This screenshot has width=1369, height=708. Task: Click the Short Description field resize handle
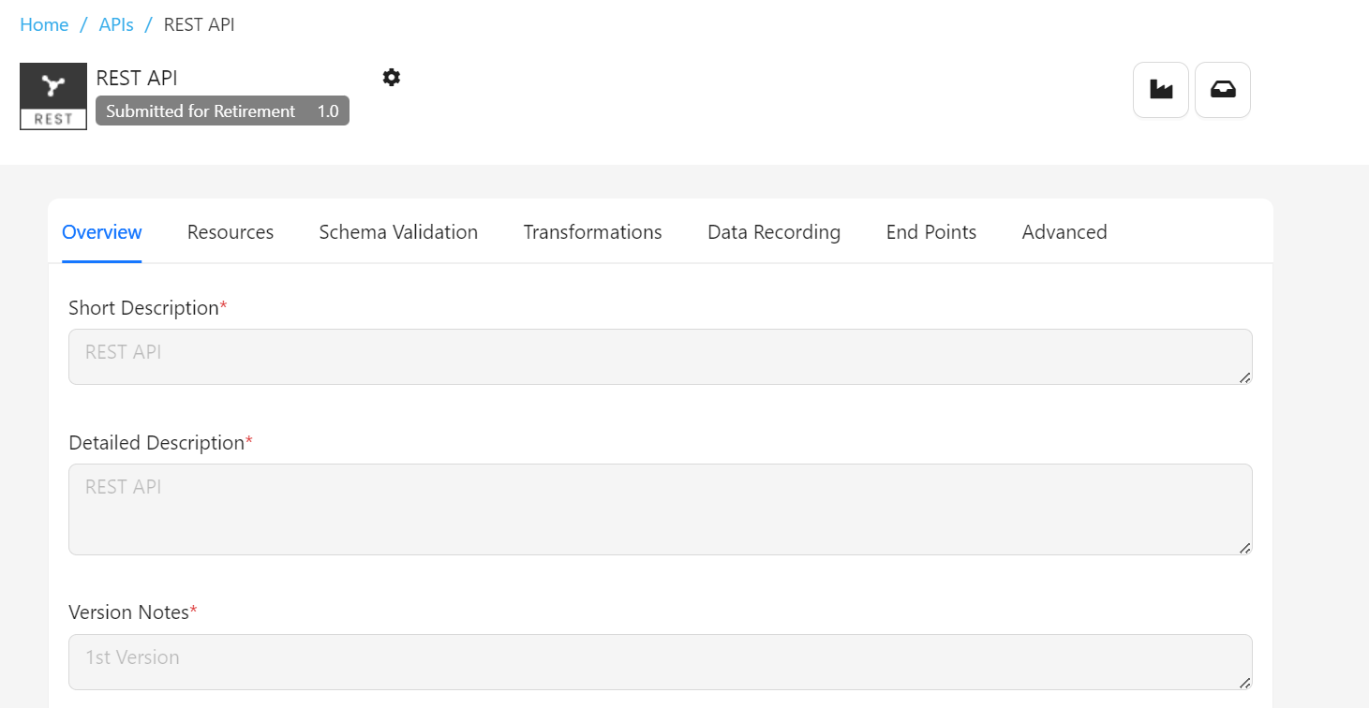(x=1245, y=377)
